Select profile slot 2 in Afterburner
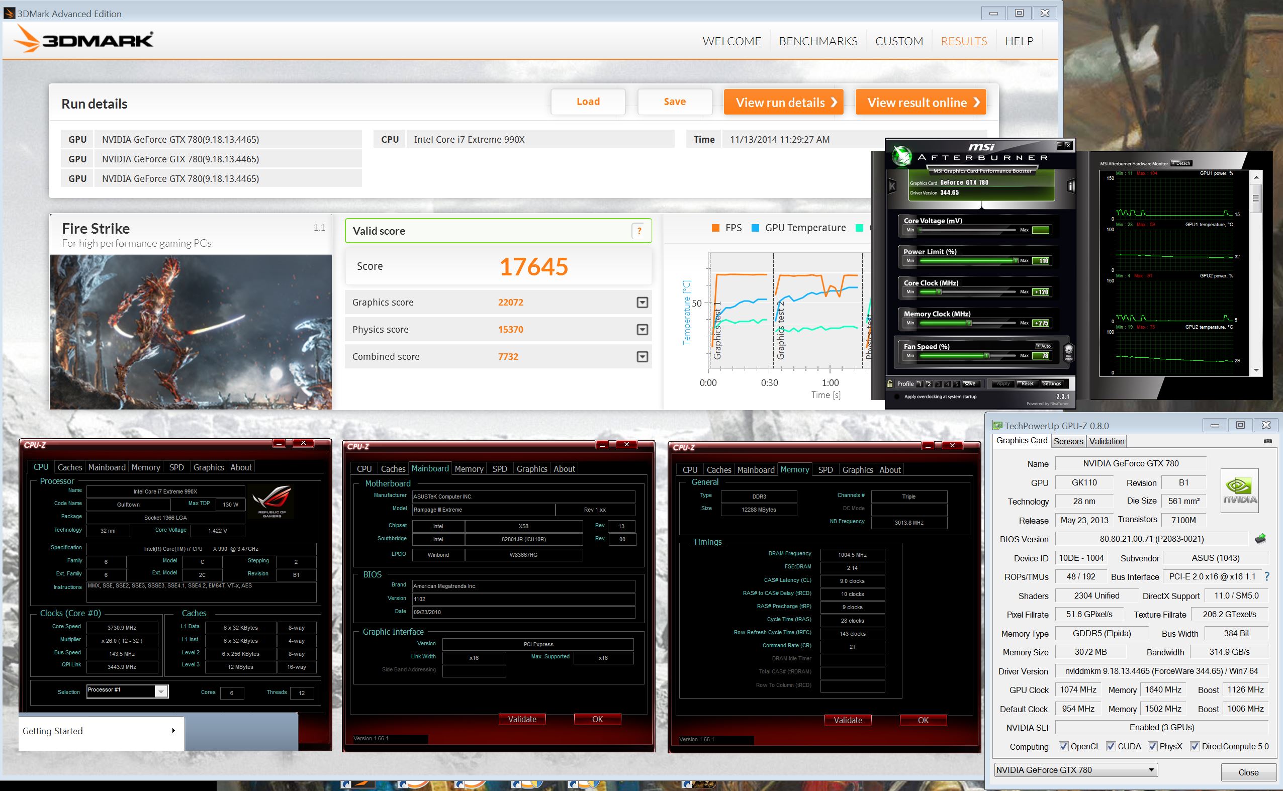The height and width of the screenshot is (791, 1283). click(929, 384)
